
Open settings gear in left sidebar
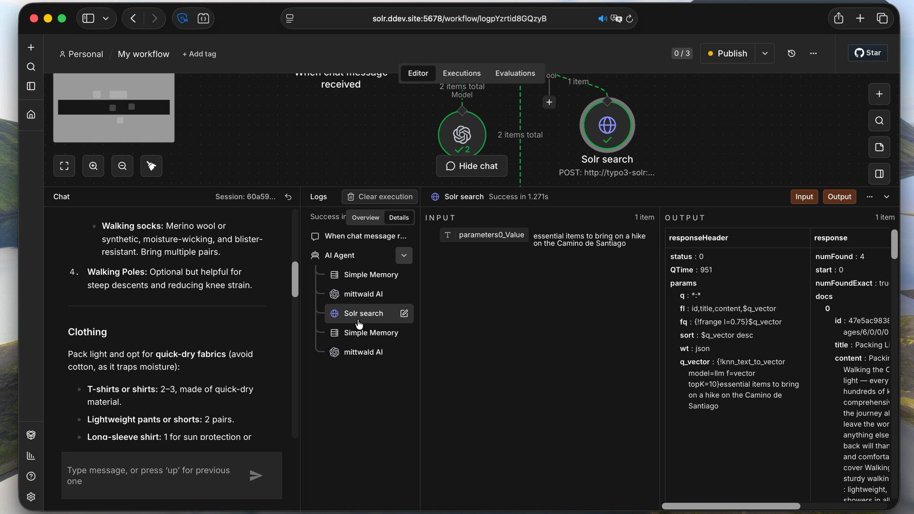point(31,497)
